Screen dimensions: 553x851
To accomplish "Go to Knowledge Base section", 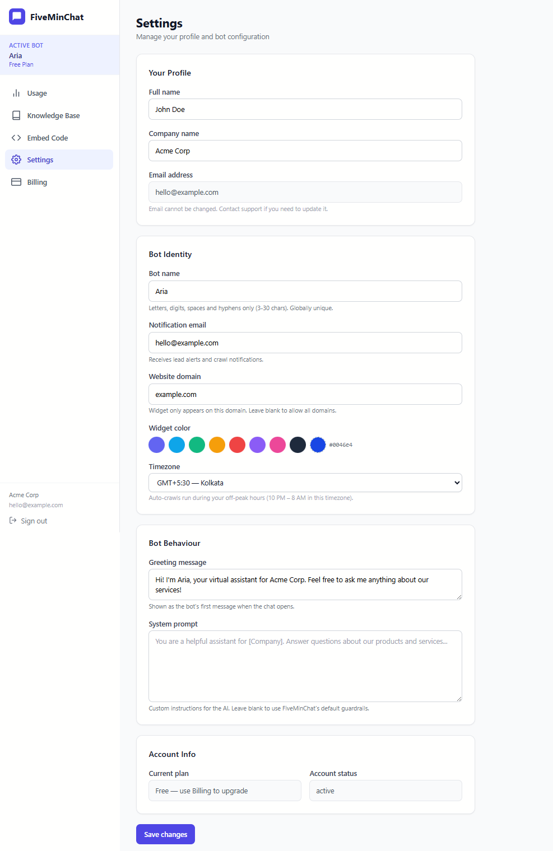I will pyautogui.click(x=59, y=115).
